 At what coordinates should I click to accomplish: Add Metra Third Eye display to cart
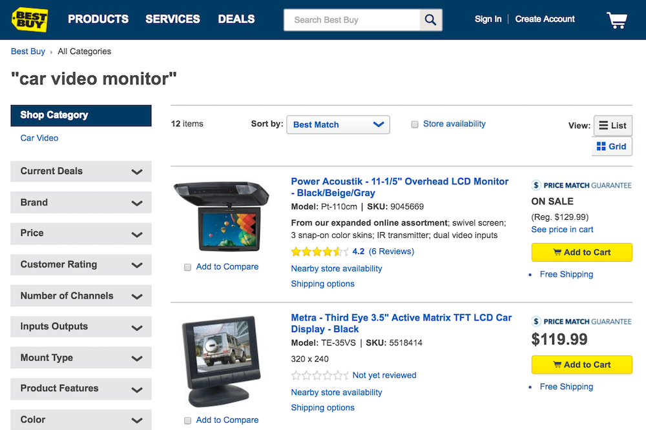582,365
